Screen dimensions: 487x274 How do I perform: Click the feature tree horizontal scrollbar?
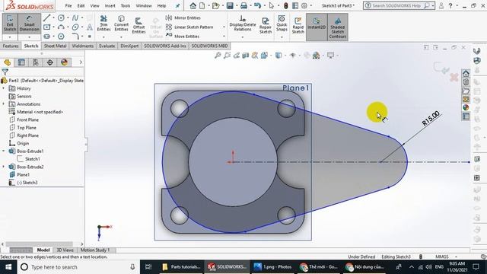point(39,244)
